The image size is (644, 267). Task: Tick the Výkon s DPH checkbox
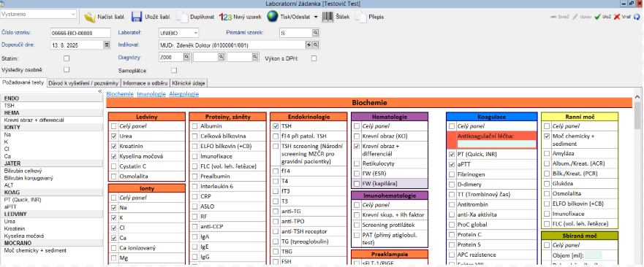(x=314, y=58)
